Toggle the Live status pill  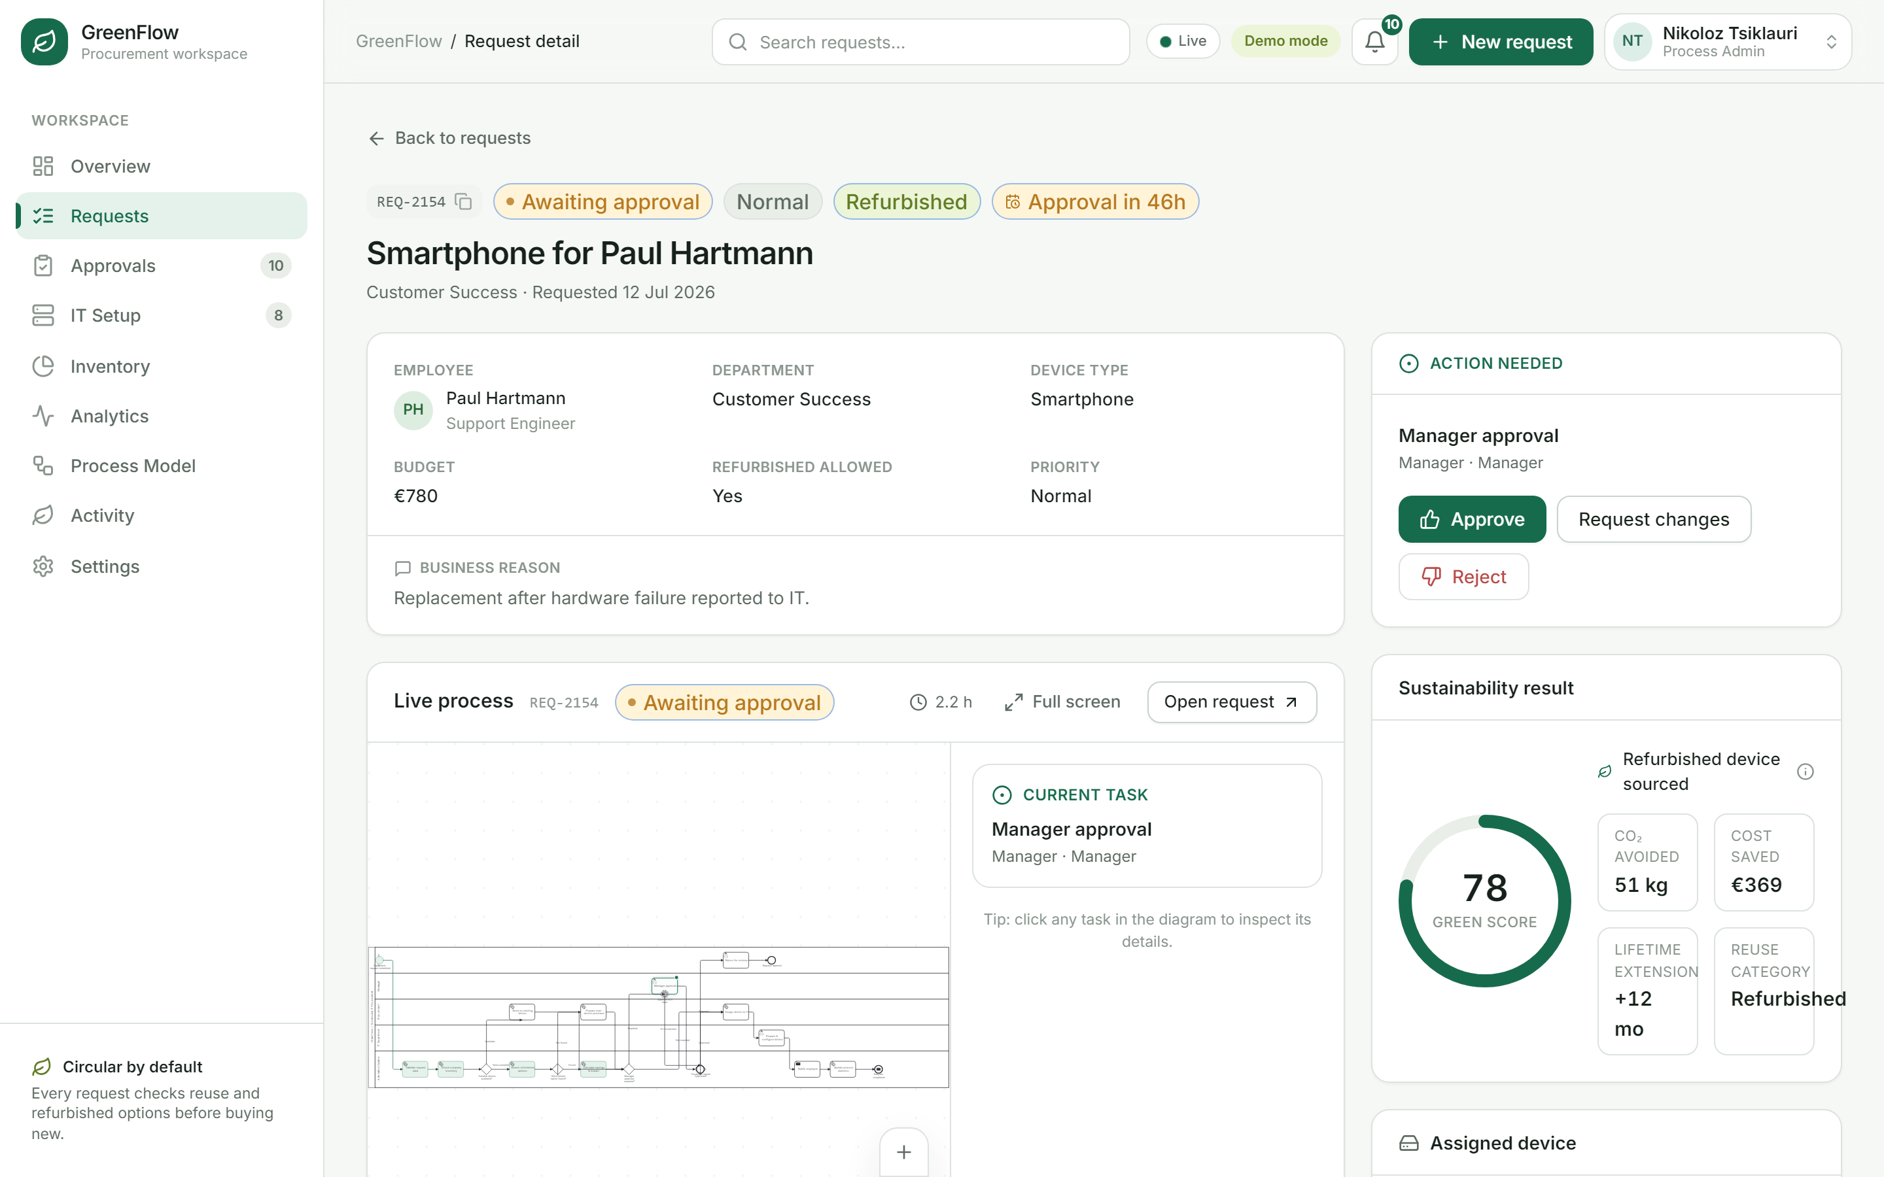pos(1183,41)
